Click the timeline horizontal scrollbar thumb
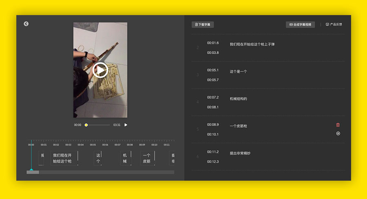The width and height of the screenshot is (367, 199). tap(33, 173)
